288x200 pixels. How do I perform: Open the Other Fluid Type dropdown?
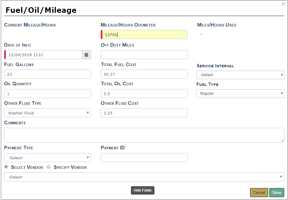tap(48, 113)
